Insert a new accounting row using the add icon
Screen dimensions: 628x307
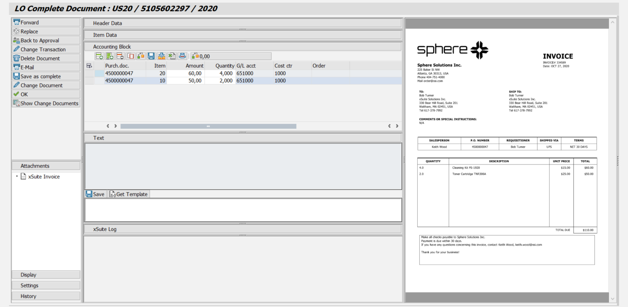point(98,56)
